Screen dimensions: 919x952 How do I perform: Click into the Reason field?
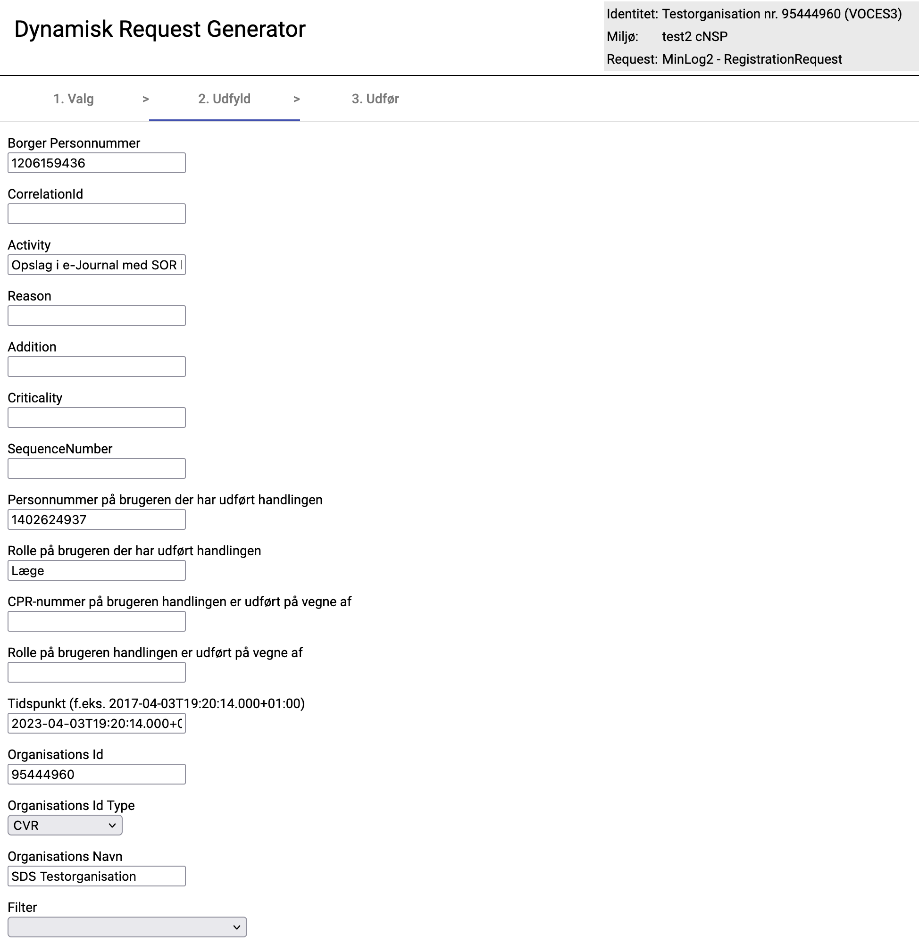(96, 316)
